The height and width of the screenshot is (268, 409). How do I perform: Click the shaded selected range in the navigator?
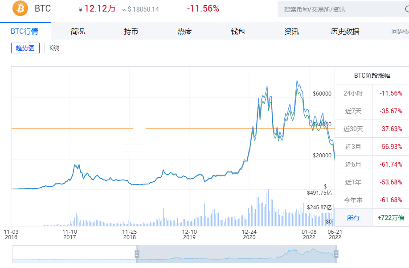click(237, 254)
